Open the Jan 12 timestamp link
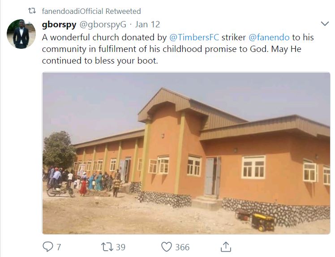This screenshot has height=257, width=335. tap(147, 24)
